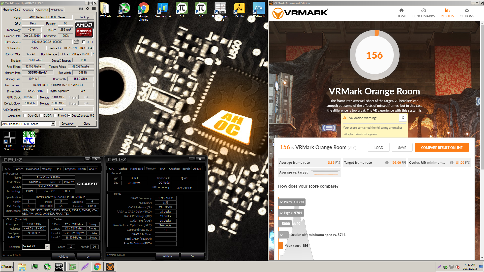Viewport: 484px width, 272px height.
Task: Open the ATI Flash desktop shortcut
Action: pos(105,10)
